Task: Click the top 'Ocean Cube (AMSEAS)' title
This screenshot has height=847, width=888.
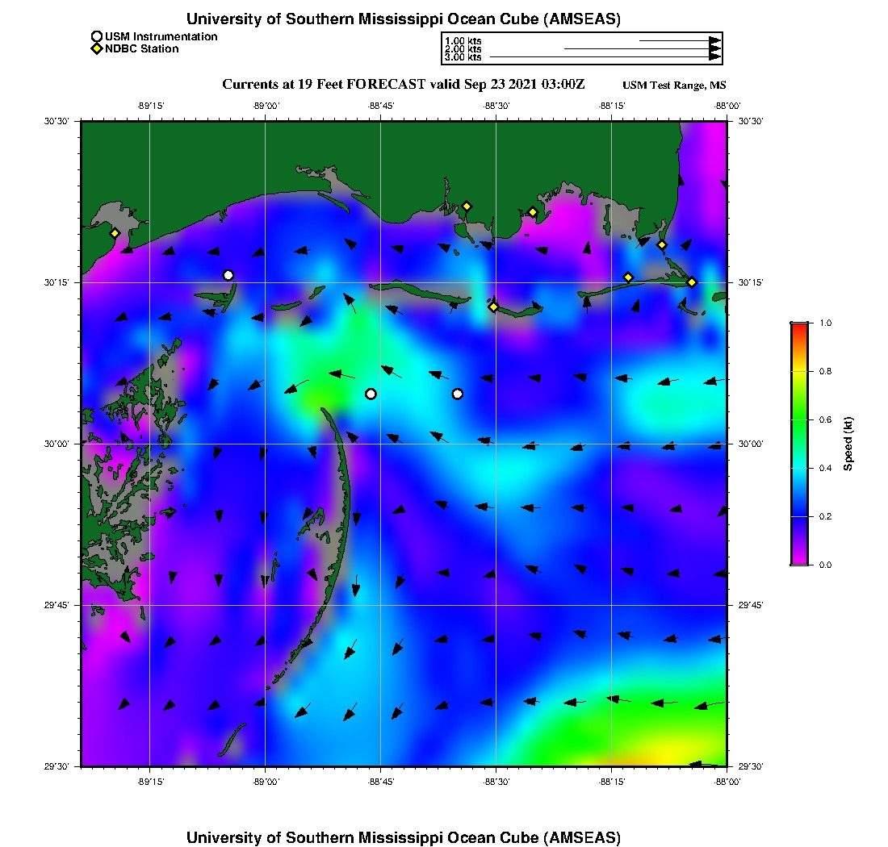Action: coord(404,19)
